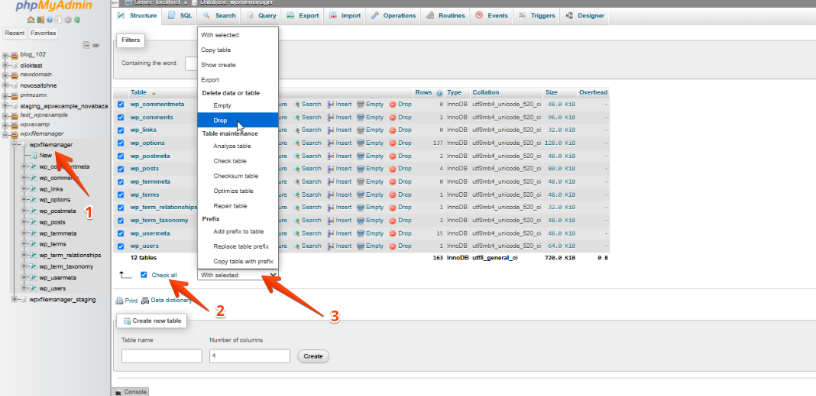
Task: Open the Data dictionary icon link
Action: (145, 301)
